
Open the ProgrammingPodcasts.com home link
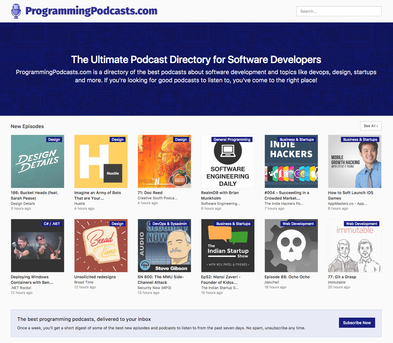pos(91,11)
